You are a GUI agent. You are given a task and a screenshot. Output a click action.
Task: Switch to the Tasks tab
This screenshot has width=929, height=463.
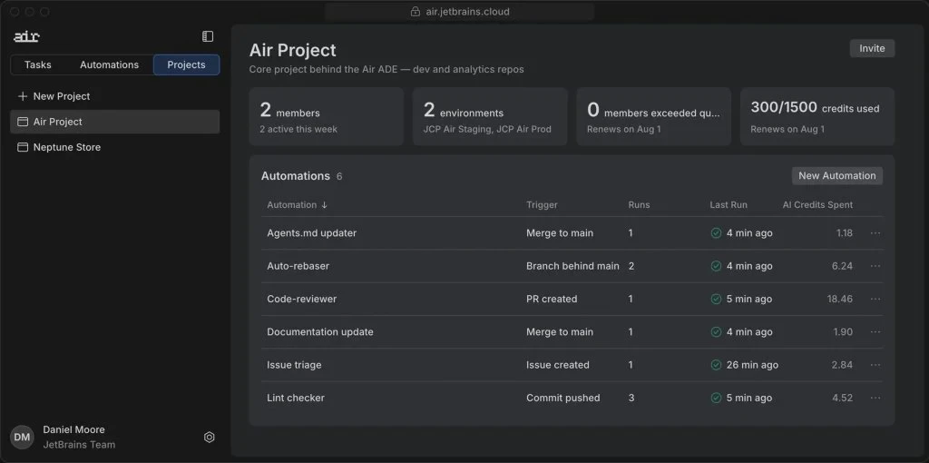coord(38,64)
